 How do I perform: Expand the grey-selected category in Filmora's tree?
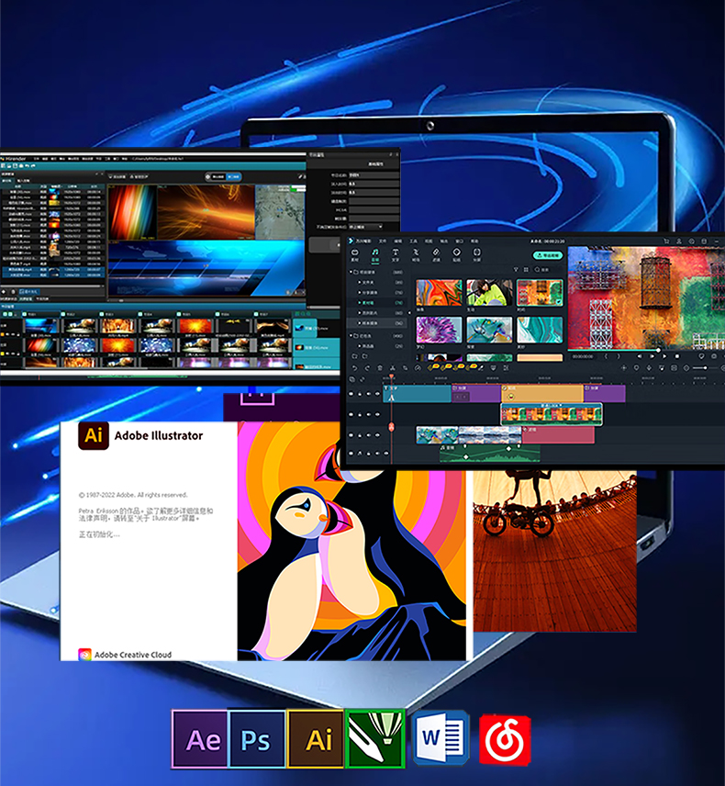pyautogui.click(x=359, y=323)
